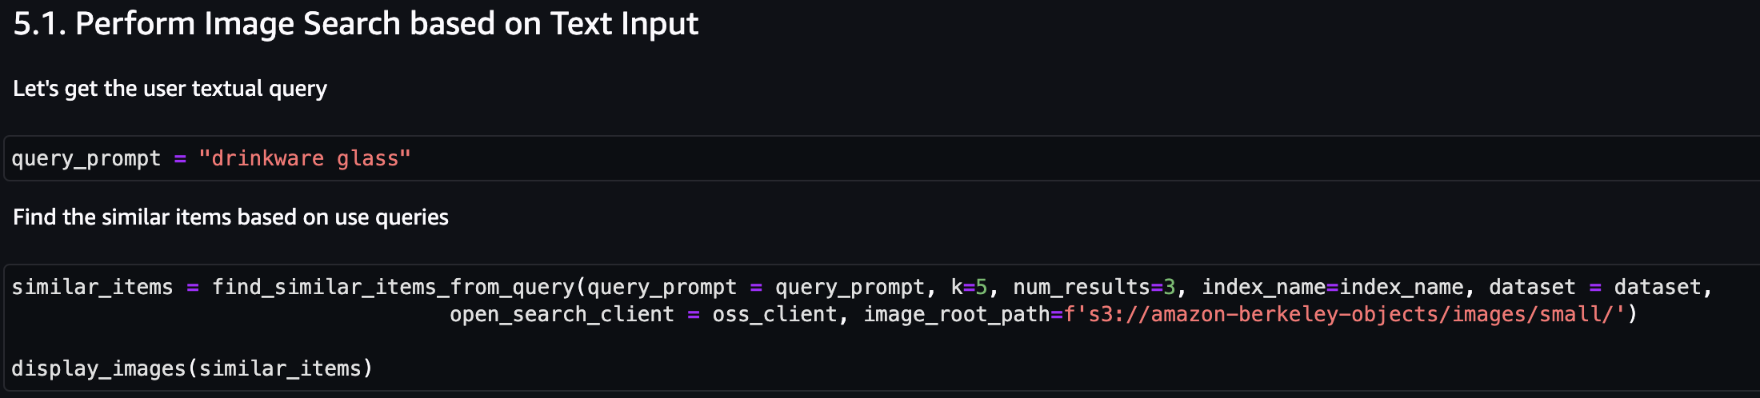The width and height of the screenshot is (1760, 398).
Task: Click the index_name=index_name argument
Action: pyautogui.click(x=1333, y=287)
